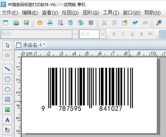166x137 pixels.
Task: Click the printer icon
Action: pos(50,23)
